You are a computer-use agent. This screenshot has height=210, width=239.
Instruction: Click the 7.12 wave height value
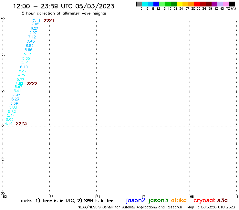pos(32,37)
